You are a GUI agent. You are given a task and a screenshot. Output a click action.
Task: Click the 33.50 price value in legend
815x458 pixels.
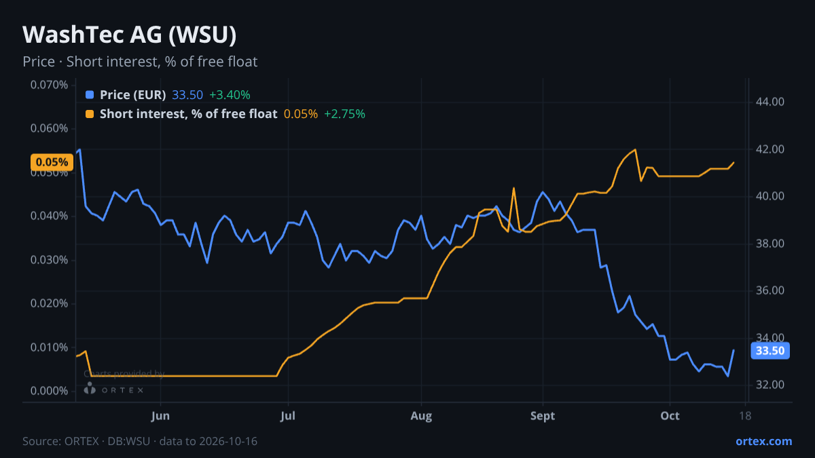tap(187, 95)
